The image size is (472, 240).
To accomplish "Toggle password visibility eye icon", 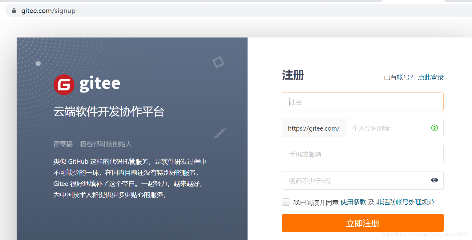I will (434, 180).
